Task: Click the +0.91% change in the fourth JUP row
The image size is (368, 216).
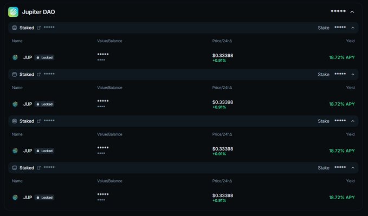Action: point(219,200)
